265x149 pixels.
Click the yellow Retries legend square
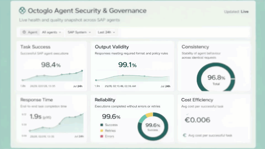click(102, 130)
